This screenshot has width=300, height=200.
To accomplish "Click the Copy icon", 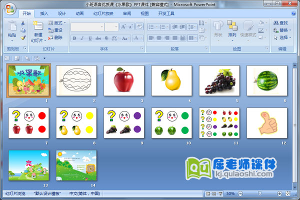I will pos(23,30).
